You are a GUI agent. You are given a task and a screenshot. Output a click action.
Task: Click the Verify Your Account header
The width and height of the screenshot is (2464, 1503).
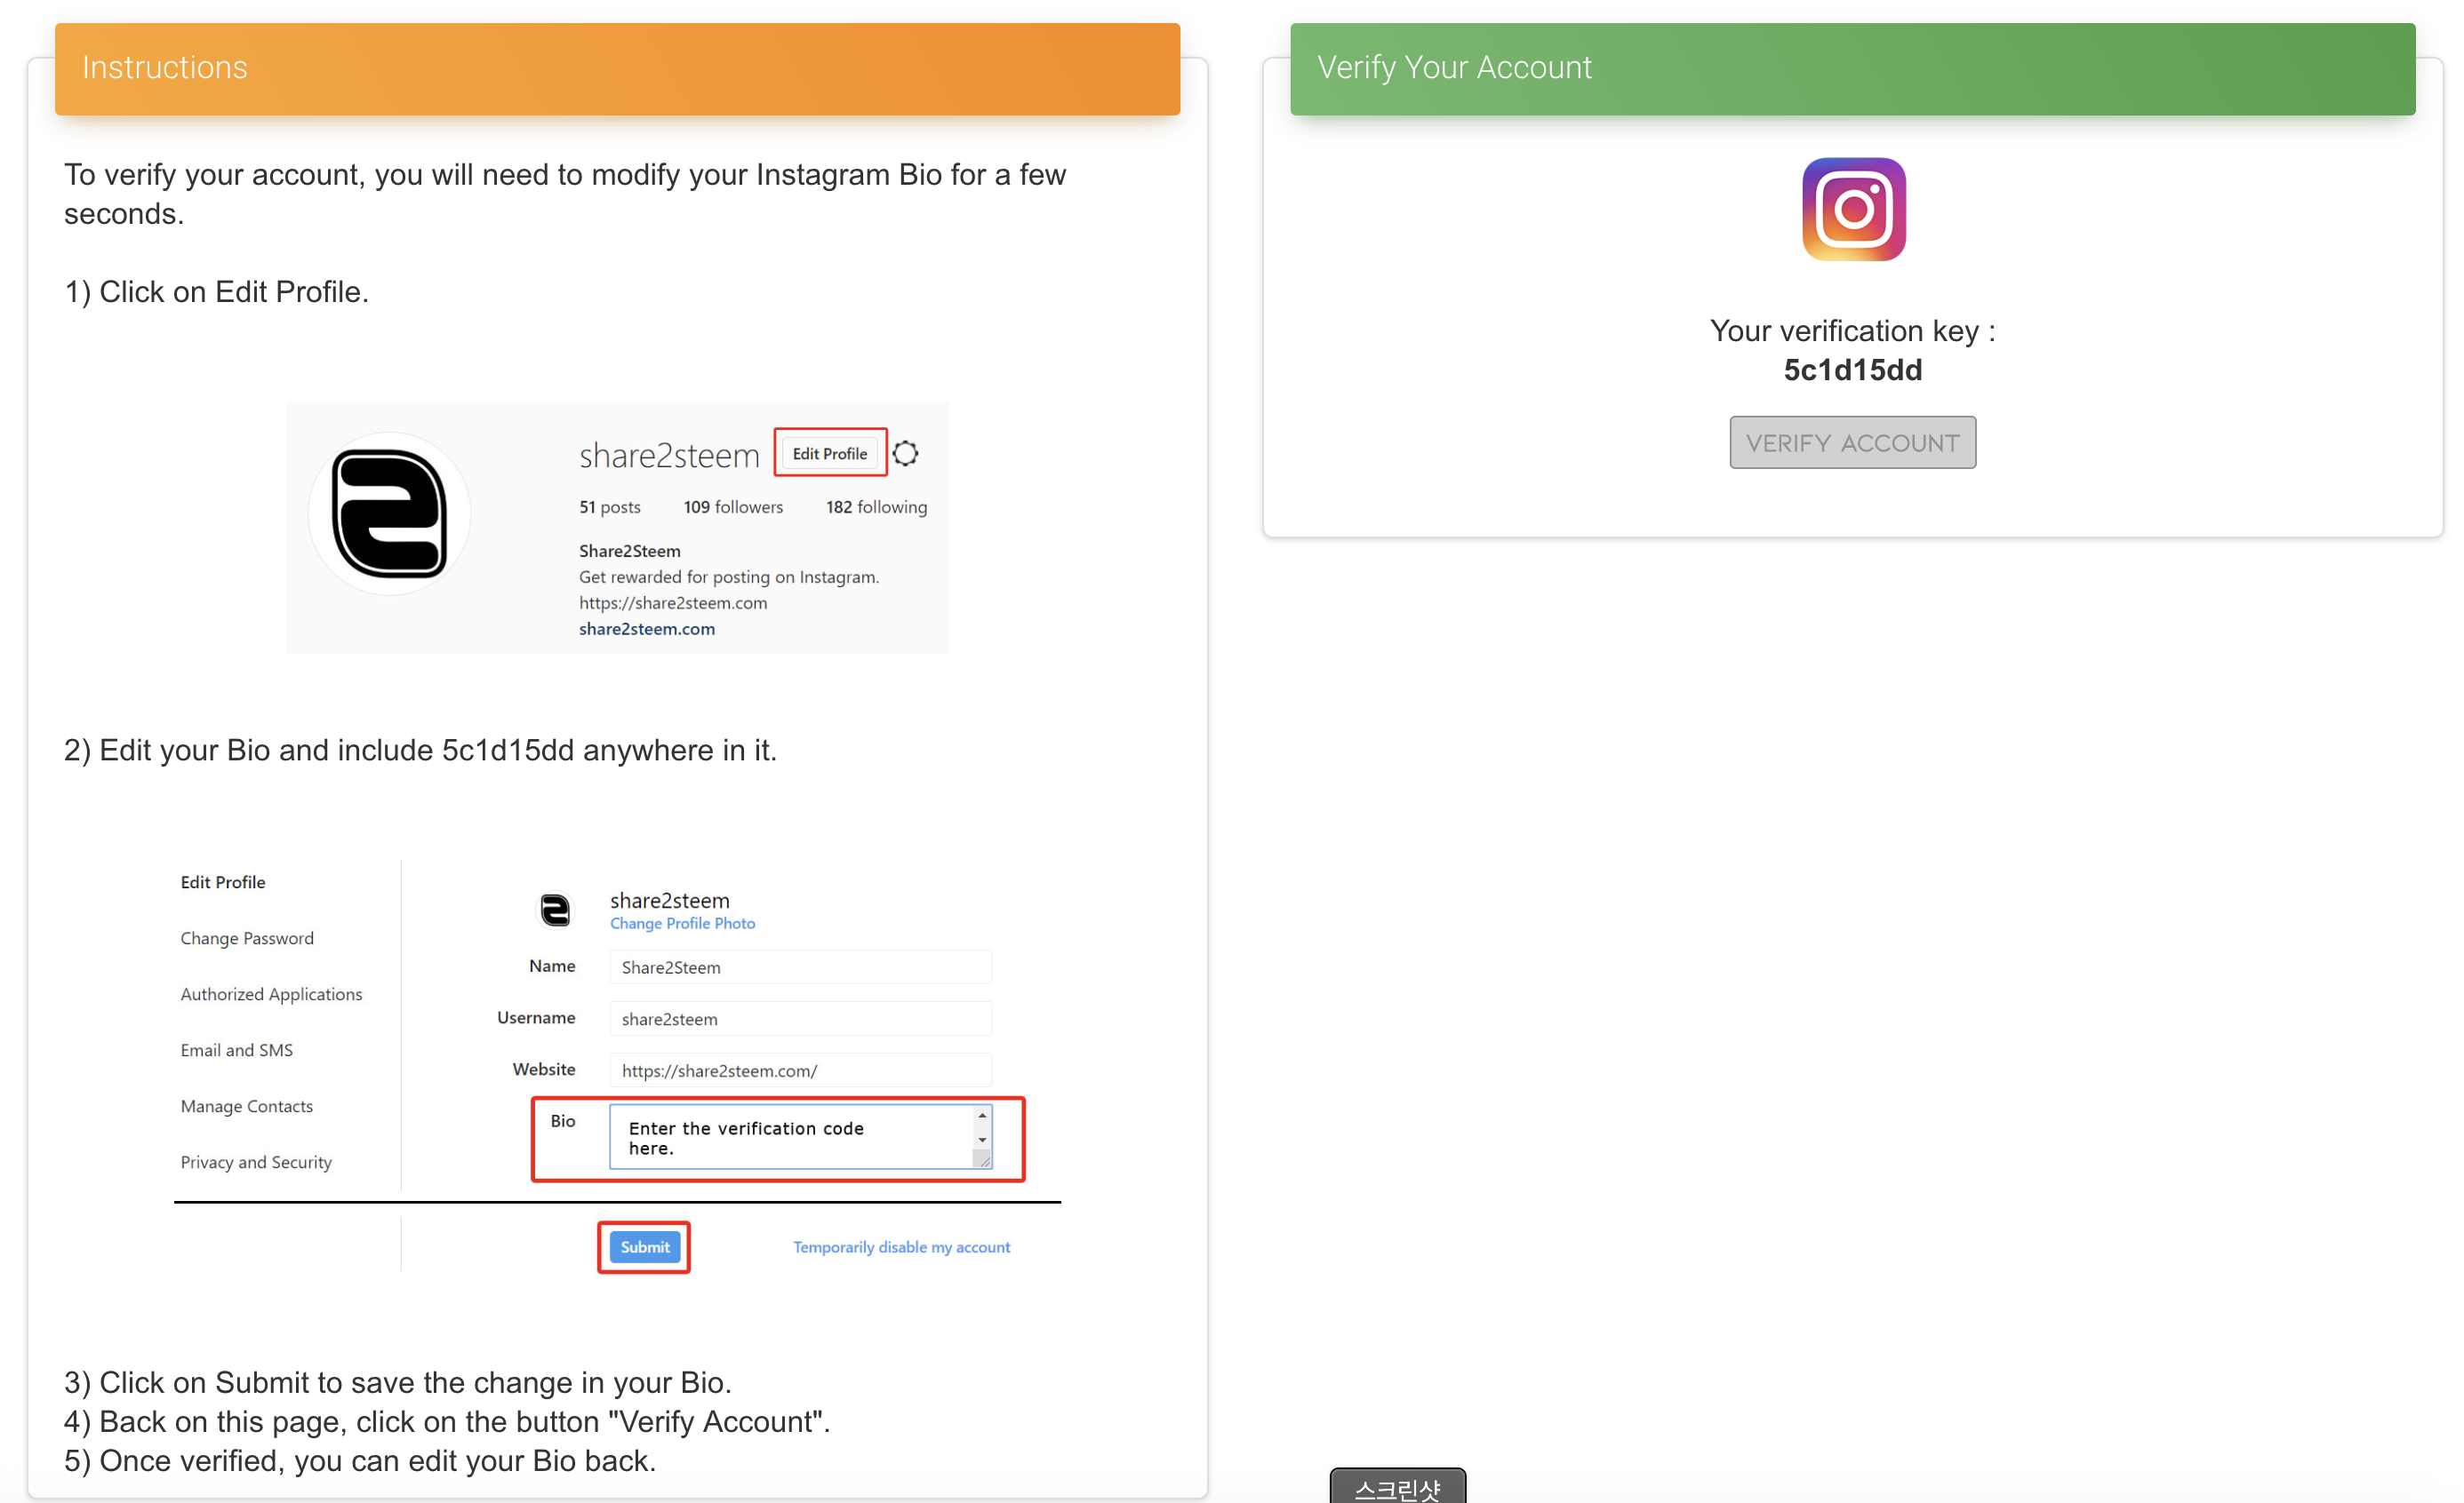tap(1852, 68)
